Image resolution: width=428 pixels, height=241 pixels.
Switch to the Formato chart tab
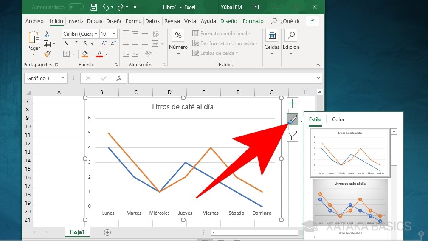coord(253,21)
